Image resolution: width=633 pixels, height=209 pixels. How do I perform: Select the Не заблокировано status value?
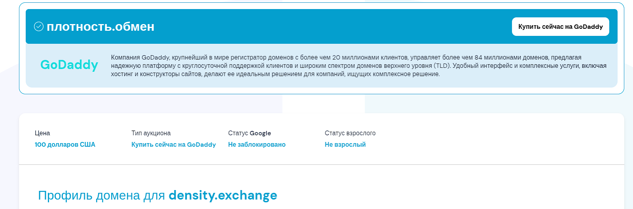(x=257, y=145)
